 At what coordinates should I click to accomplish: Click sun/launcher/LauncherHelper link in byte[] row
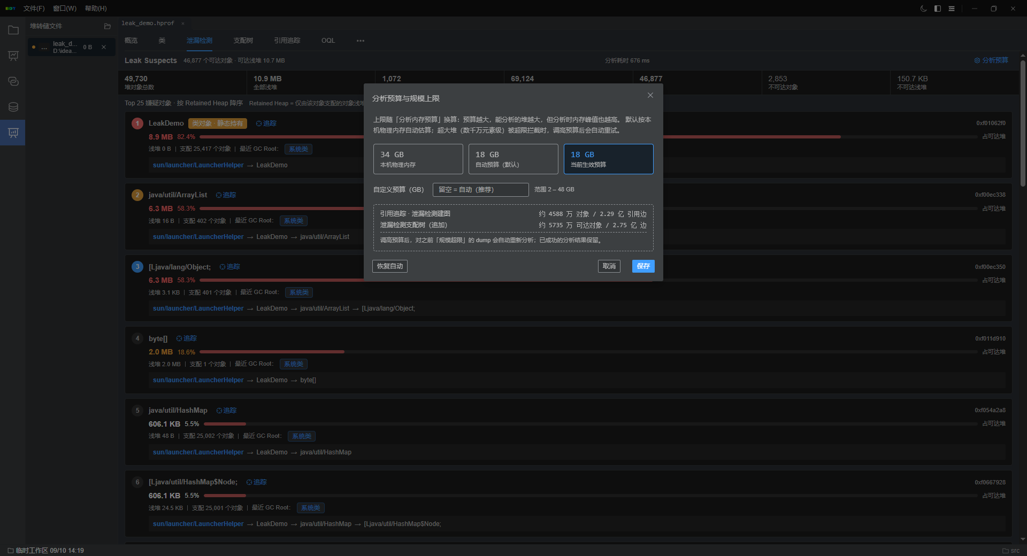198,380
